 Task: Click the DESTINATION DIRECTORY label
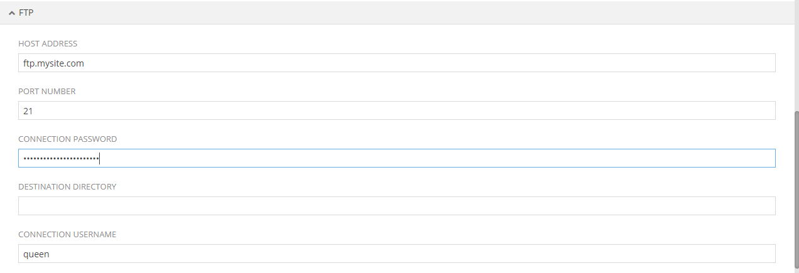pos(67,187)
